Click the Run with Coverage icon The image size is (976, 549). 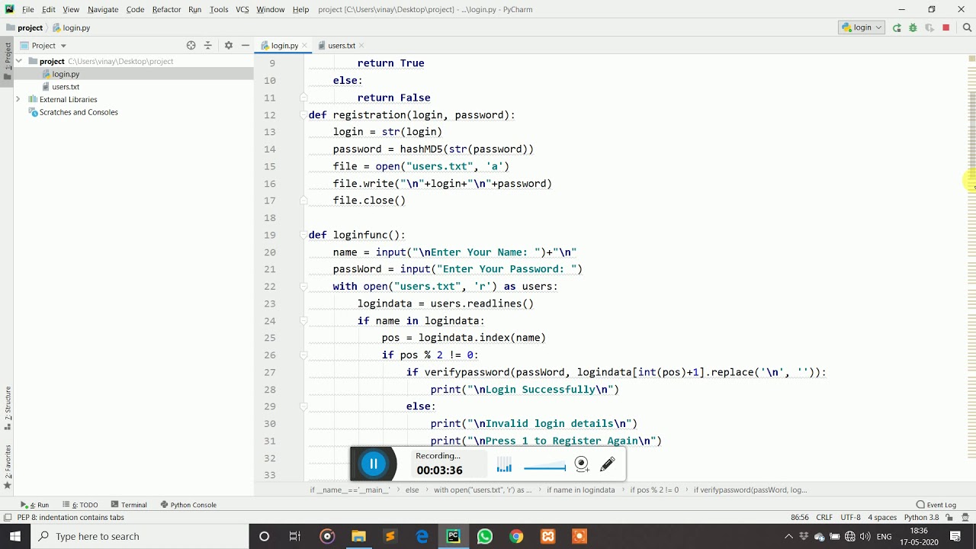pyautogui.click(x=929, y=27)
